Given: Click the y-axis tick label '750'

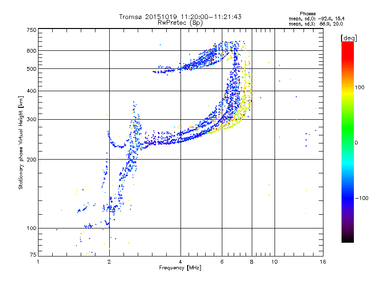Looking at the screenshot, I should [x=31, y=30].
